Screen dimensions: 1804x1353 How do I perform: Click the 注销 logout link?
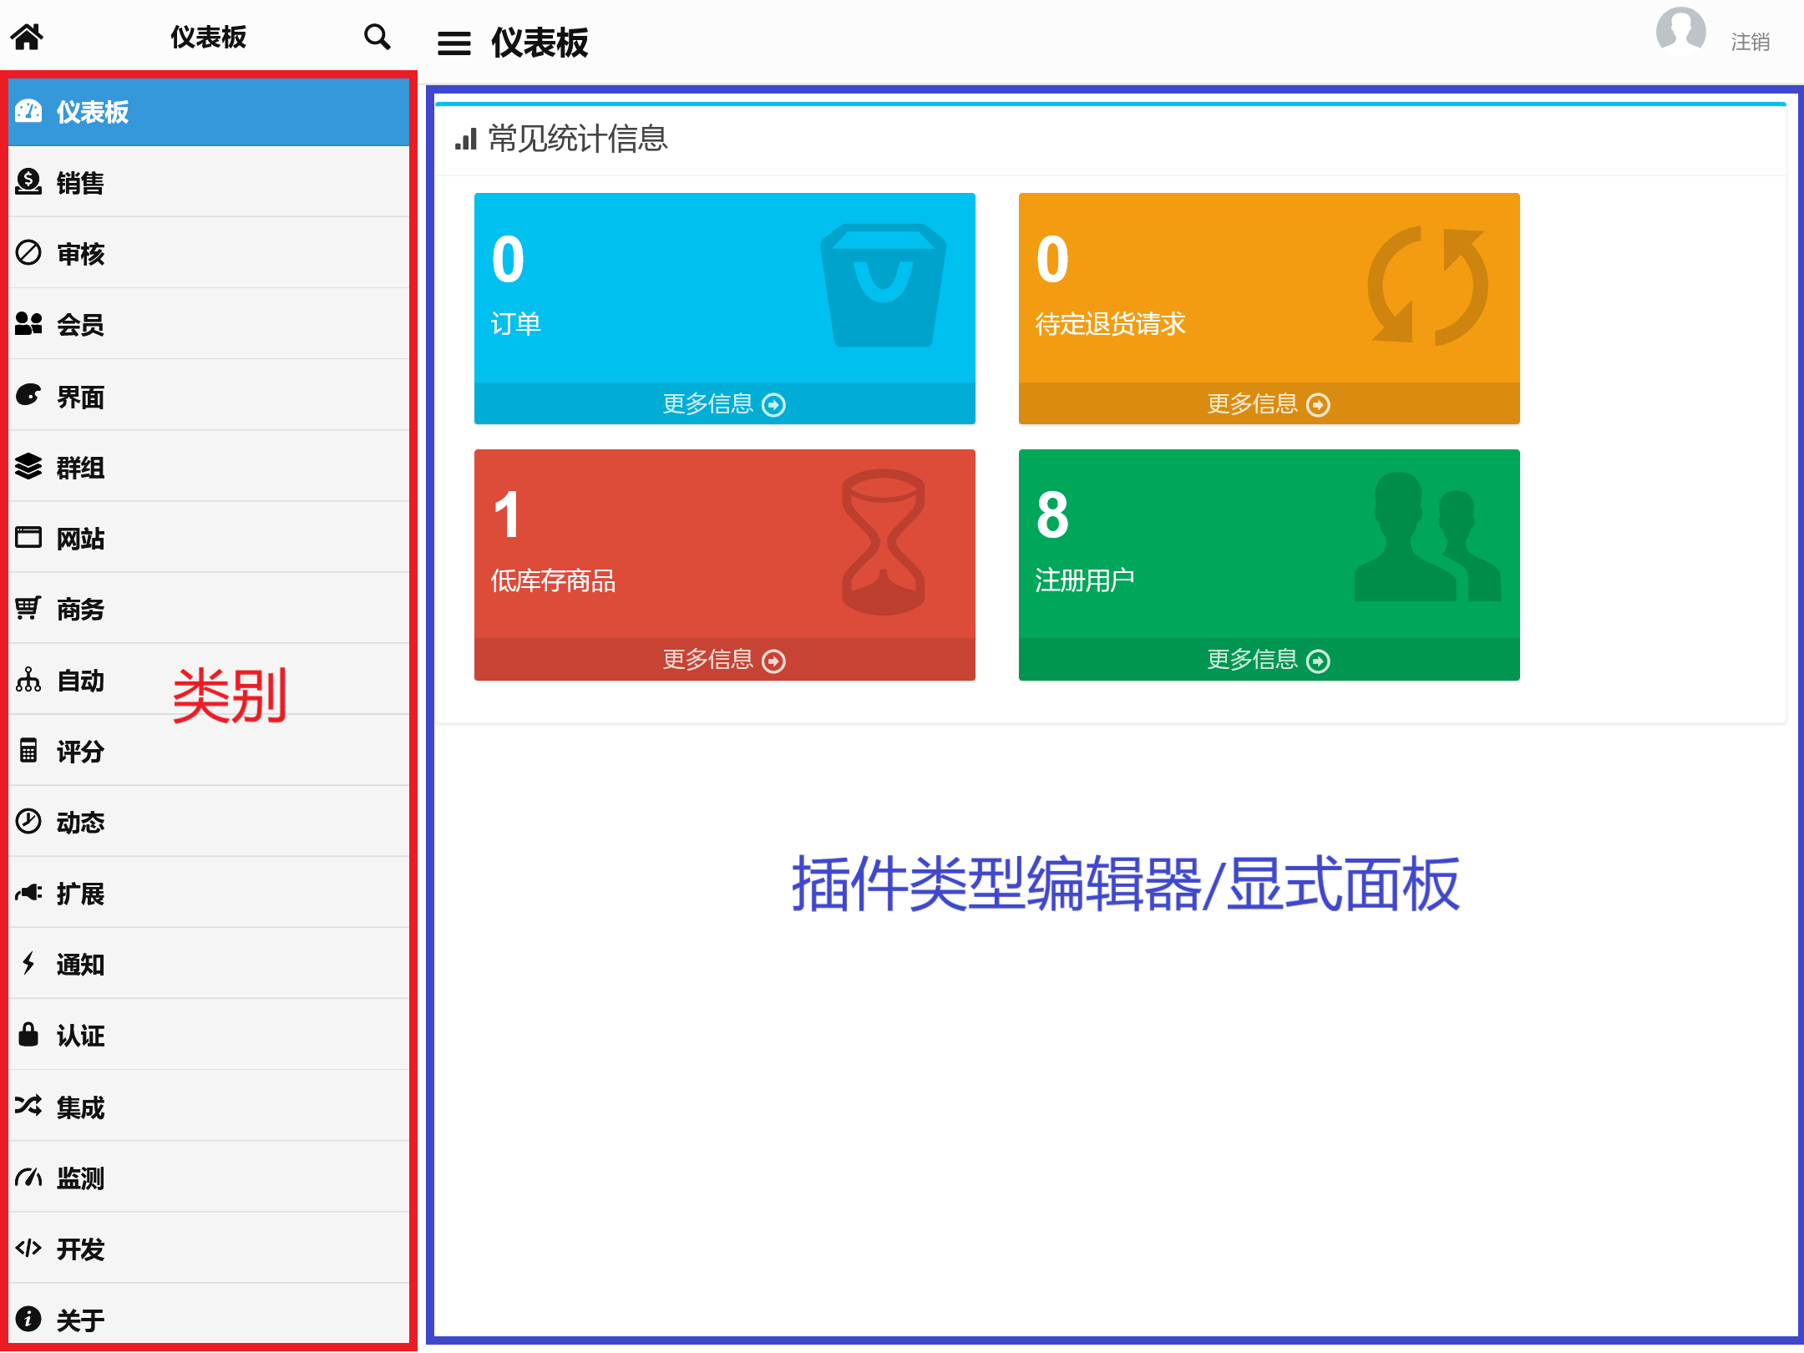point(1750,42)
